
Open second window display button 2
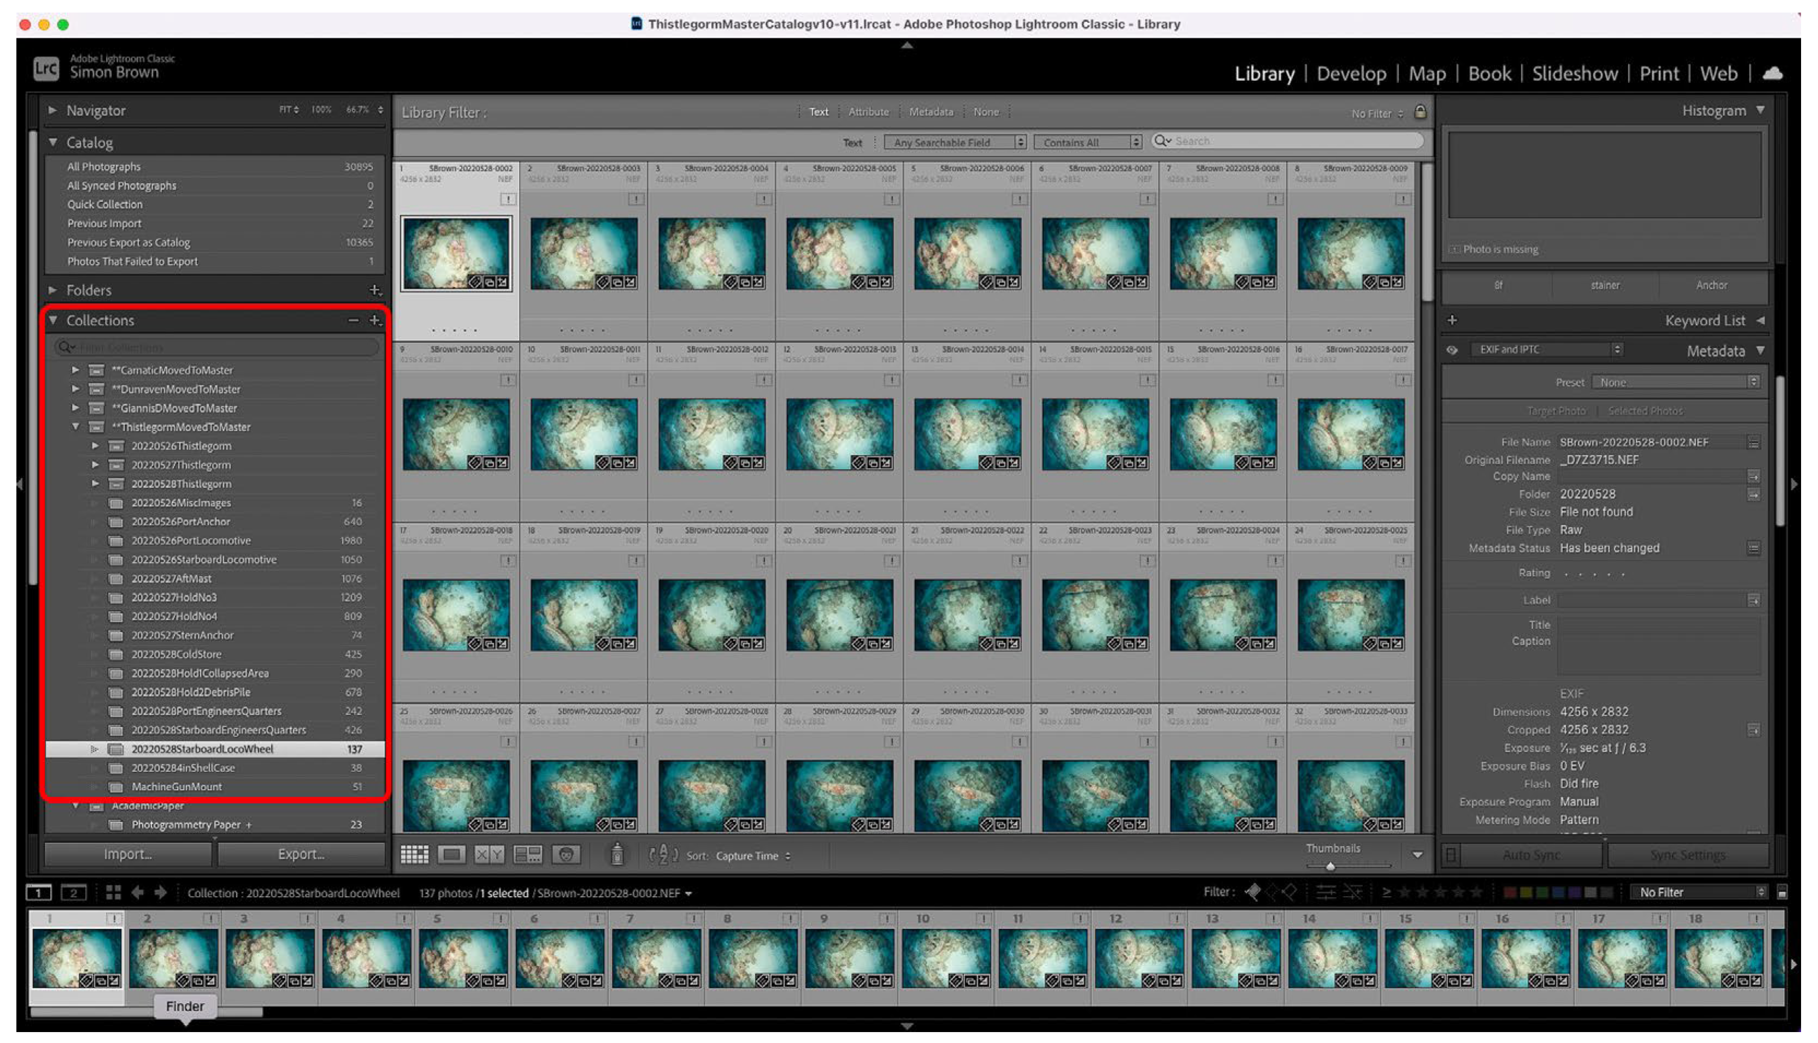pyautogui.click(x=73, y=893)
